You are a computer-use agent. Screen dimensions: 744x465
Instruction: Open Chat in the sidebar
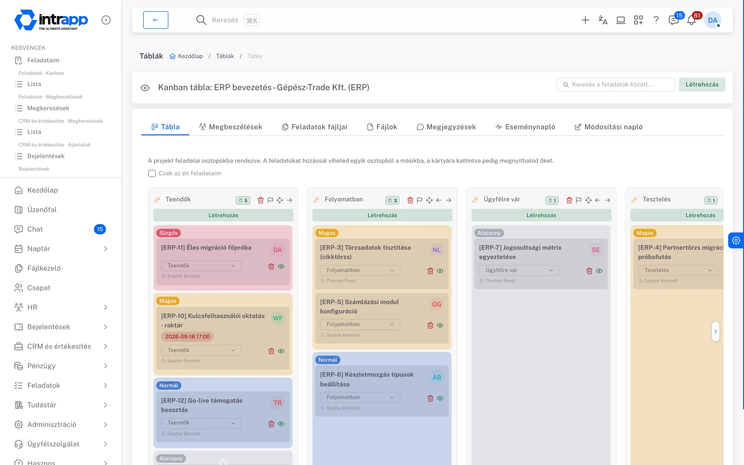[x=61, y=229]
